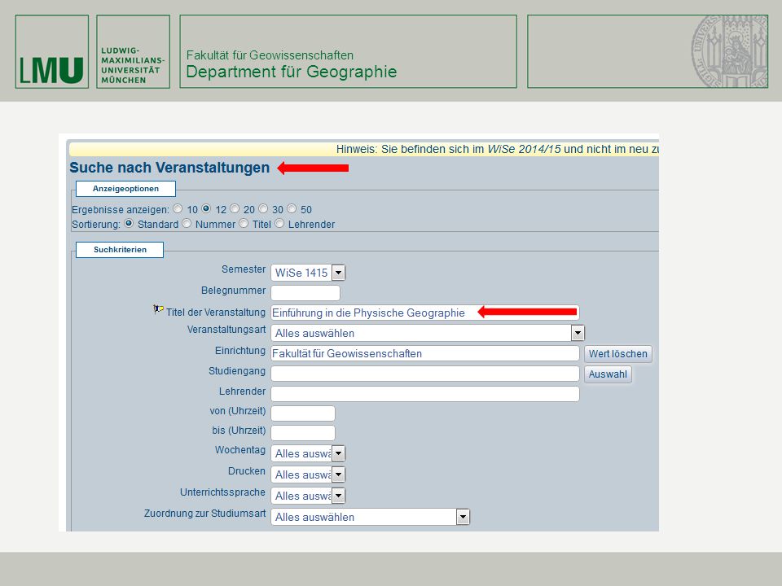782x586 pixels.
Task: Click the Suche nach Veranstaltungen heading
Action: [169, 168]
